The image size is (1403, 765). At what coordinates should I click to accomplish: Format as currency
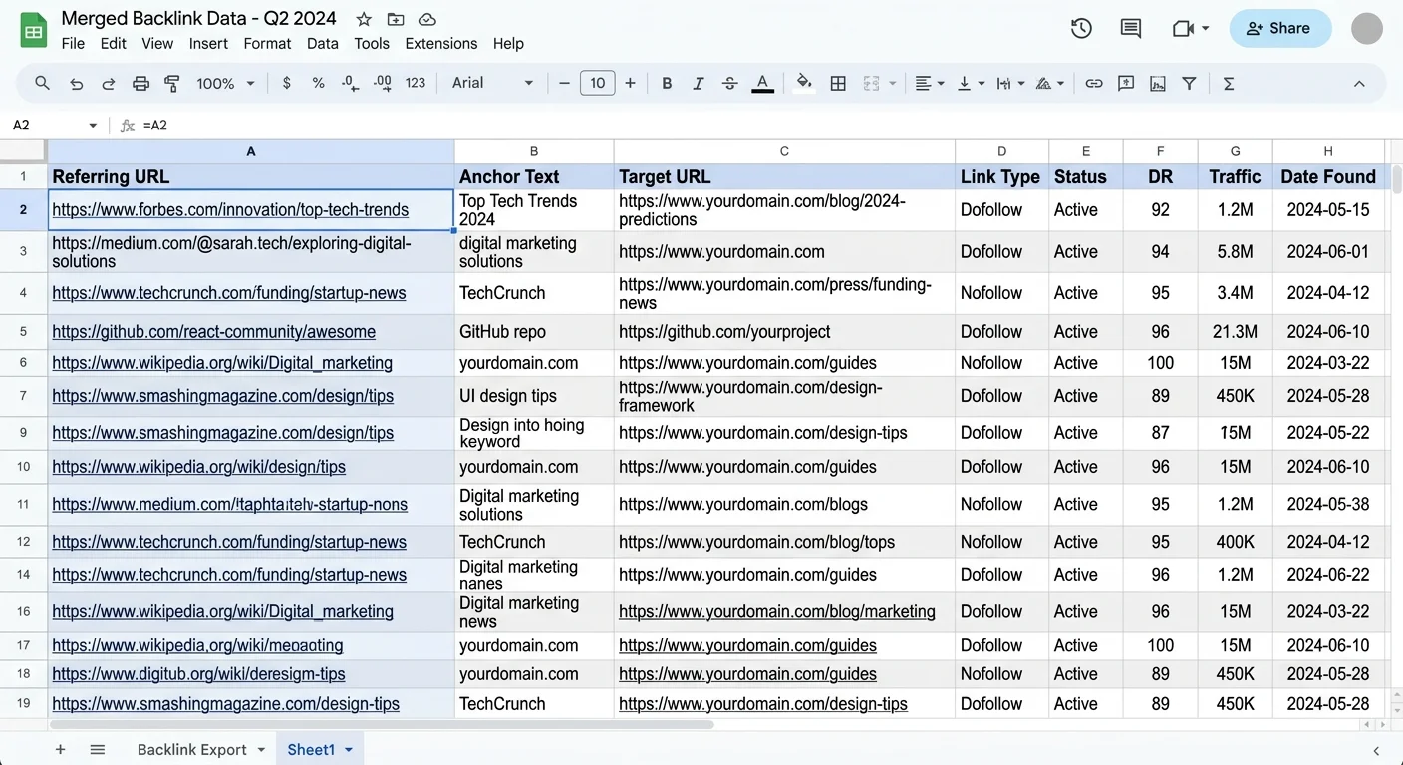(x=287, y=84)
